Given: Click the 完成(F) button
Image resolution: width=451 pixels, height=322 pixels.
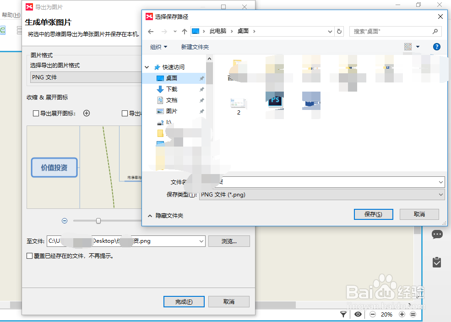Looking at the screenshot, I should pyautogui.click(x=184, y=301).
